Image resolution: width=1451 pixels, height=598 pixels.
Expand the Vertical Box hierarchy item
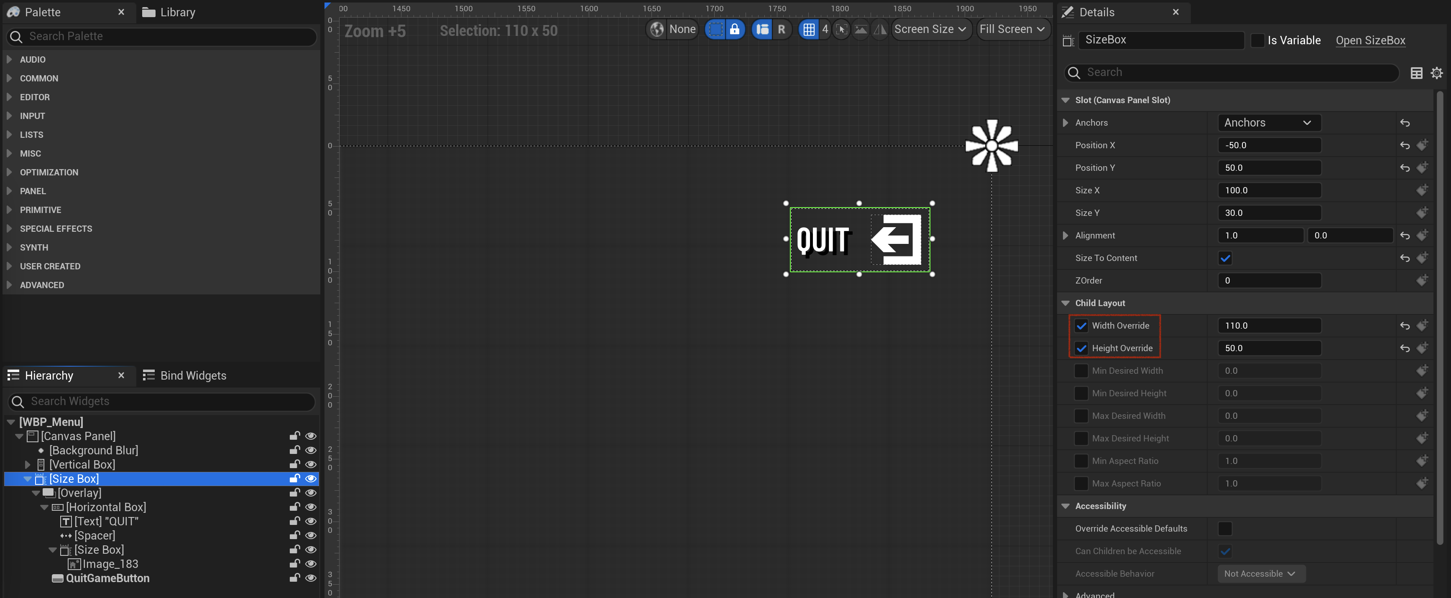(27, 465)
